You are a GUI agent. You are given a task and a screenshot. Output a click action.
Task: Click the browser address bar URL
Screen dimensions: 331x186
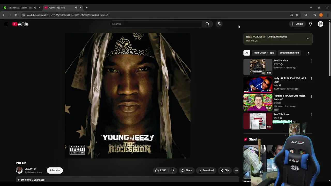click(67, 15)
